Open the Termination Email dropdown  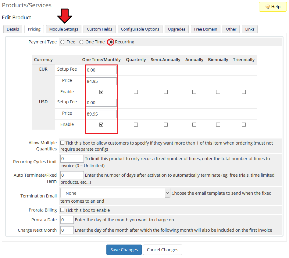pos(115,193)
